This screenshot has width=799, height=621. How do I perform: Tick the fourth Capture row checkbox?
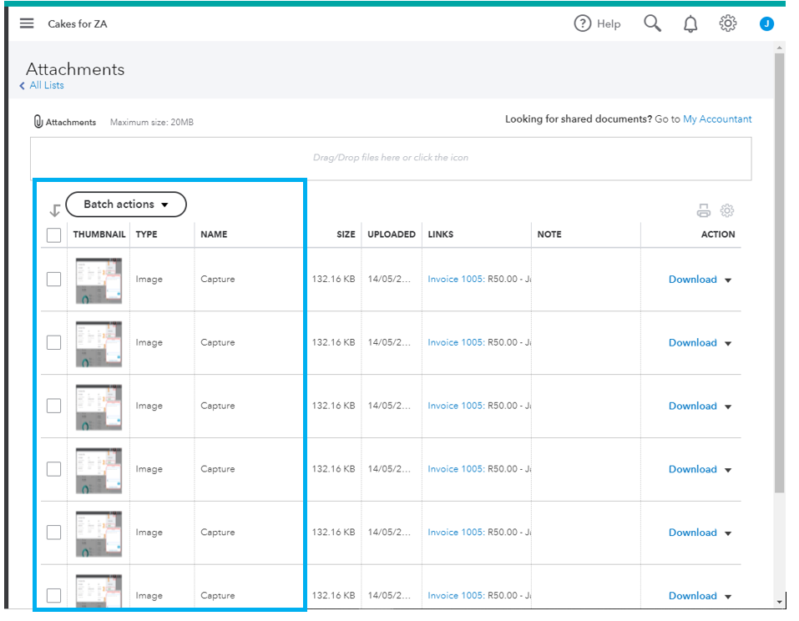pos(53,469)
